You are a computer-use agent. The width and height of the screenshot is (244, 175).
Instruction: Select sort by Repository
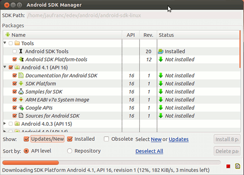tap(69, 151)
